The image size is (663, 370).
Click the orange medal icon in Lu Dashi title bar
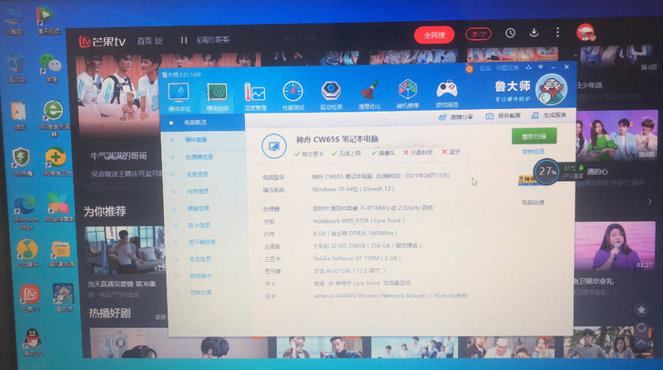point(469,68)
